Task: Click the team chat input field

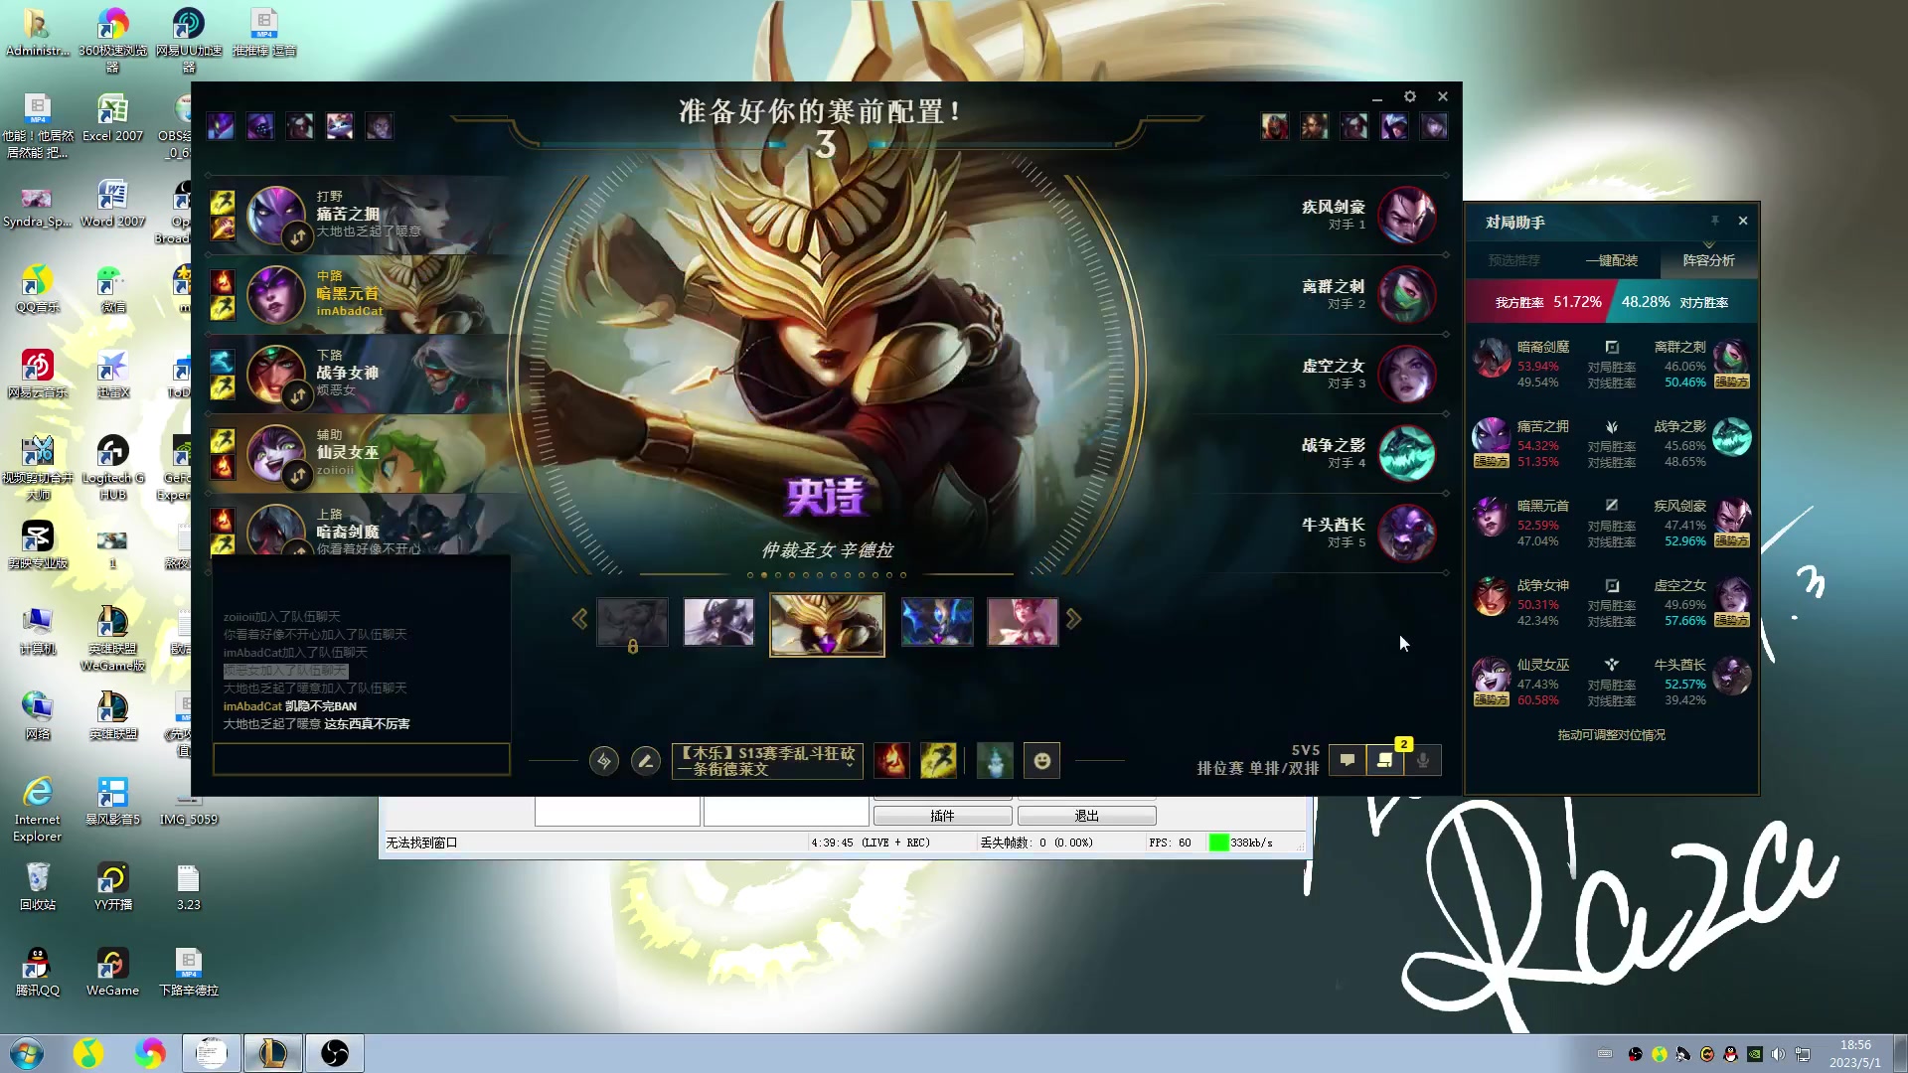Action: [x=361, y=759]
